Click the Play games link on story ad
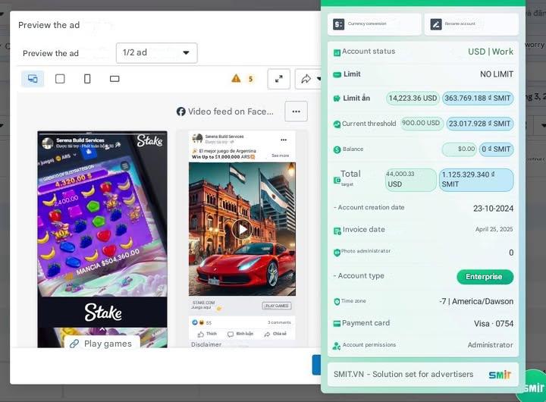The image size is (546, 402). tap(101, 344)
